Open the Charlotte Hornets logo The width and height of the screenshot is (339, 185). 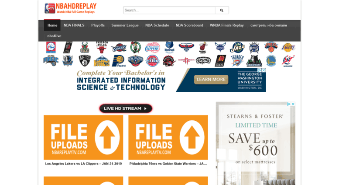220,47
